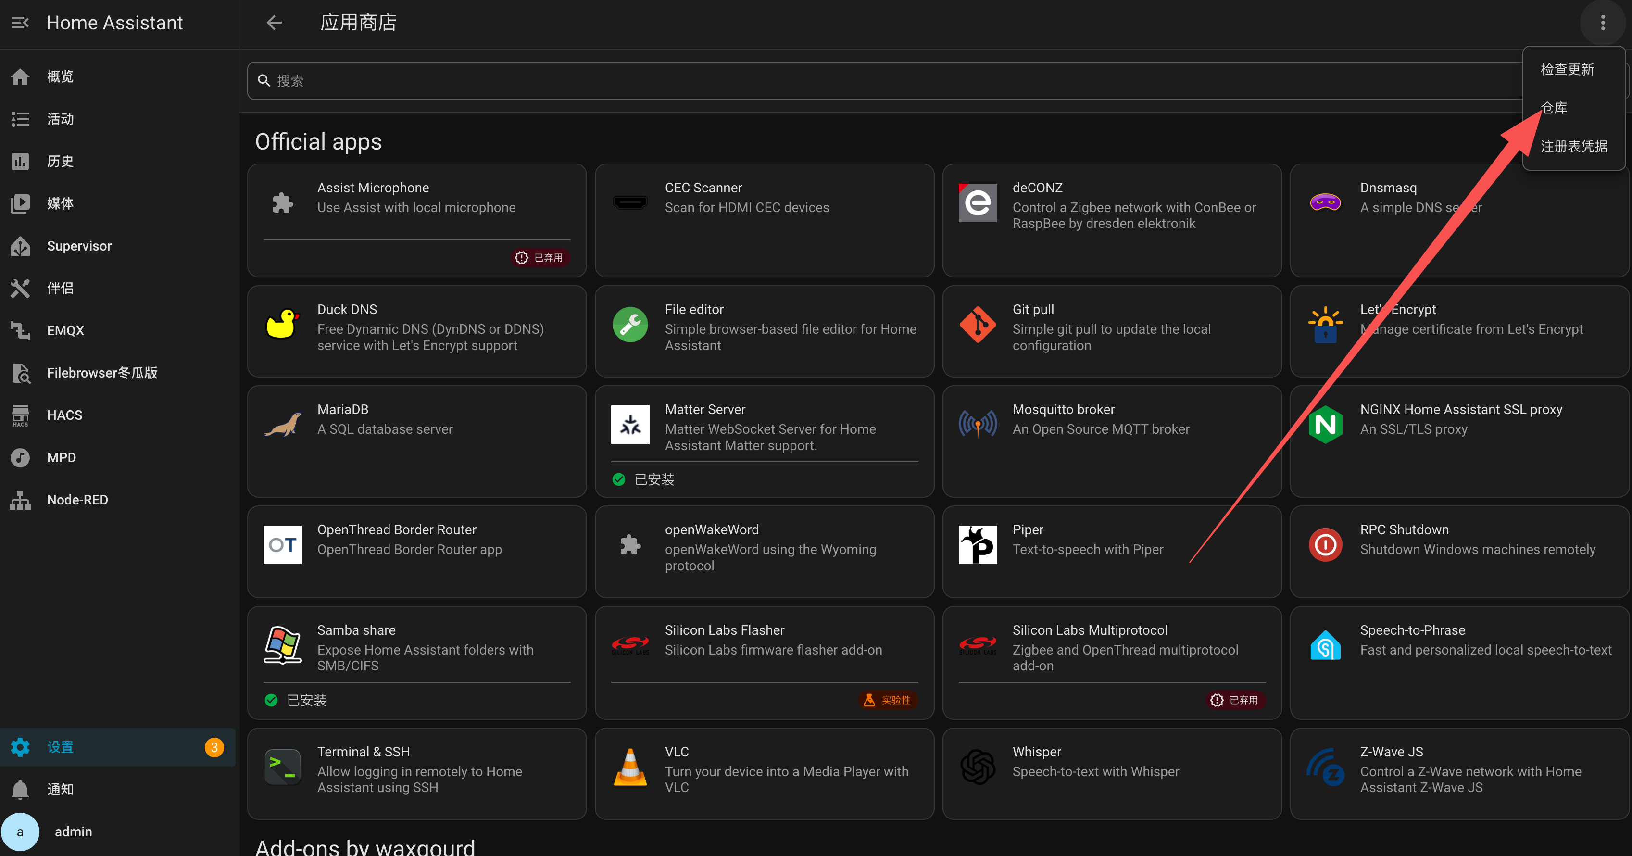
Task: Click the admin user avatar
Action: tap(20, 832)
